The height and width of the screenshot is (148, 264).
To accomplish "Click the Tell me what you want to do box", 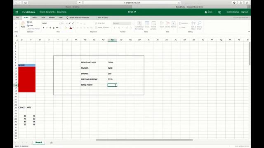I will point(78,18).
